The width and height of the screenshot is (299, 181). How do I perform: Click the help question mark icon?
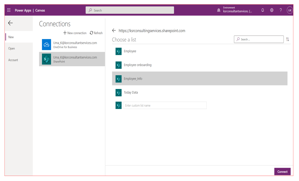click(281, 10)
